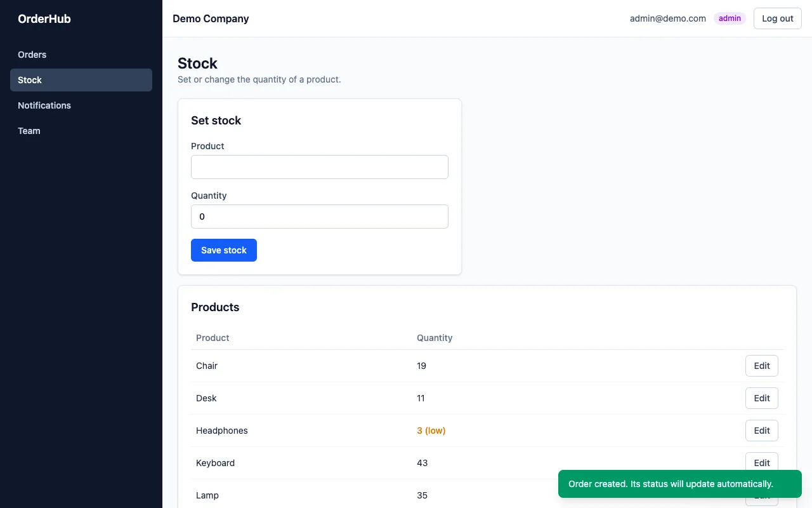Click the admin role badge
The image size is (812, 508).
click(x=730, y=18)
